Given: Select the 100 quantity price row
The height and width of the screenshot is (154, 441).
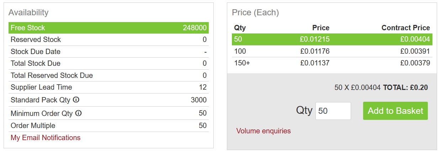Looking at the screenshot, I should [x=332, y=51].
